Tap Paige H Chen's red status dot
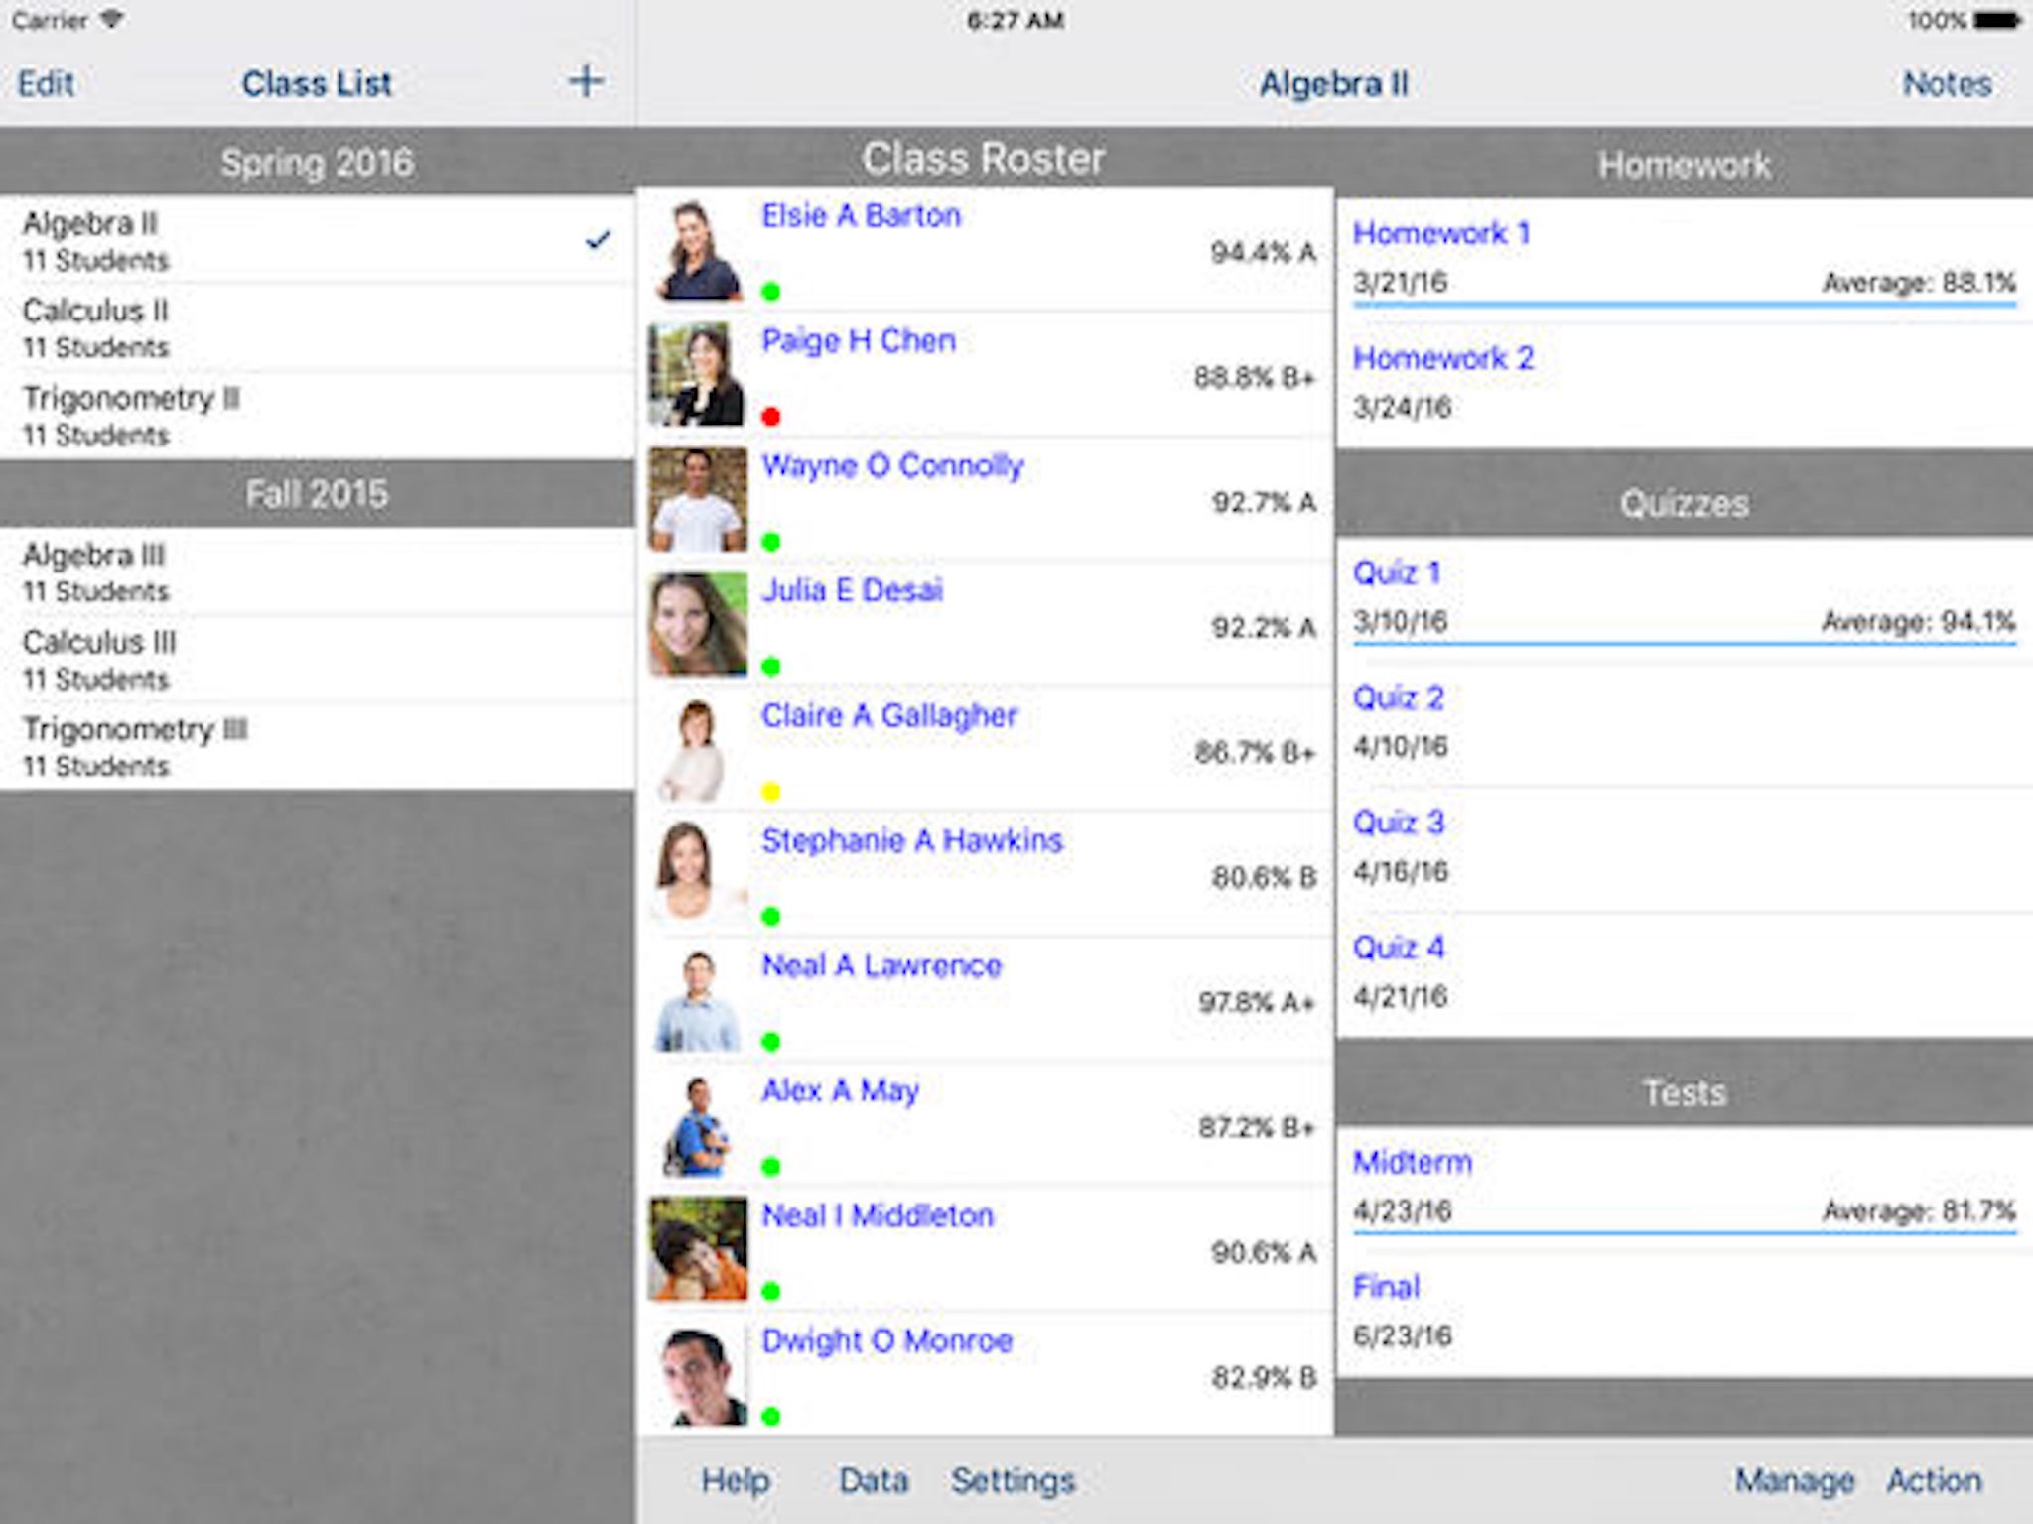This screenshot has width=2033, height=1524. pos(771,417)
